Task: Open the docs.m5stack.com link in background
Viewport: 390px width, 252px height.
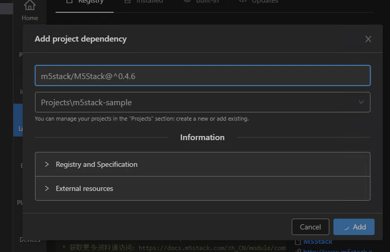Action: click(212, 248)
